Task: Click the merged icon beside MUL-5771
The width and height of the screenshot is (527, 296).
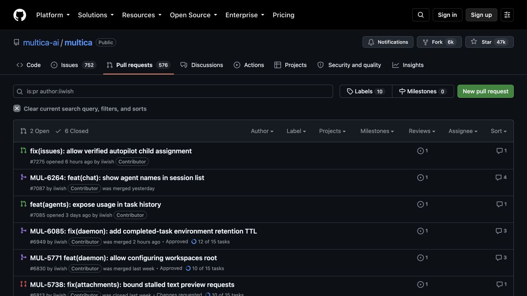Action: 23,257
